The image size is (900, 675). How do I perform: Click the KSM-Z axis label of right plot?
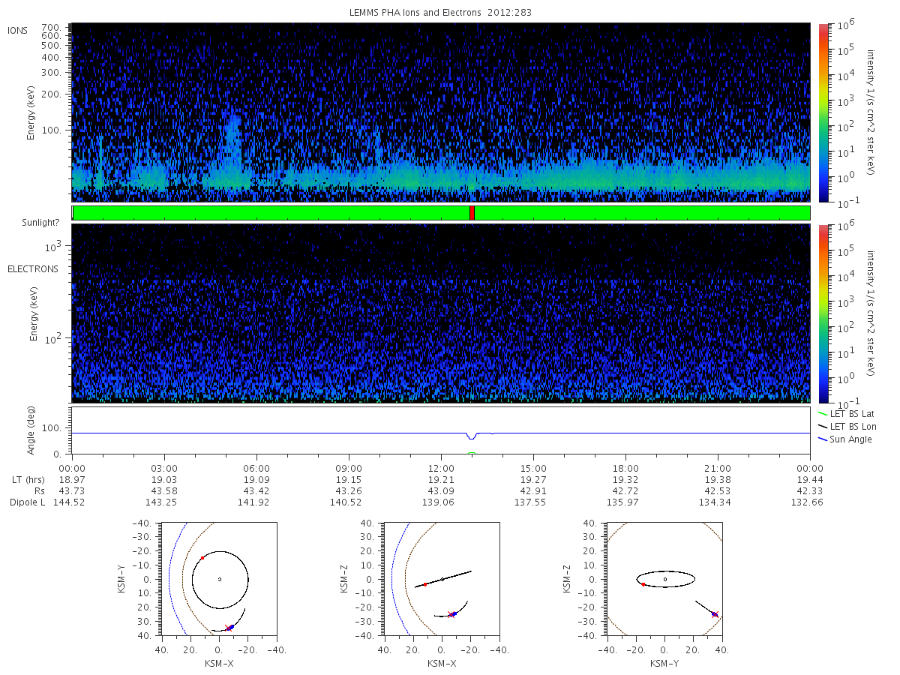tap(570, 579)
